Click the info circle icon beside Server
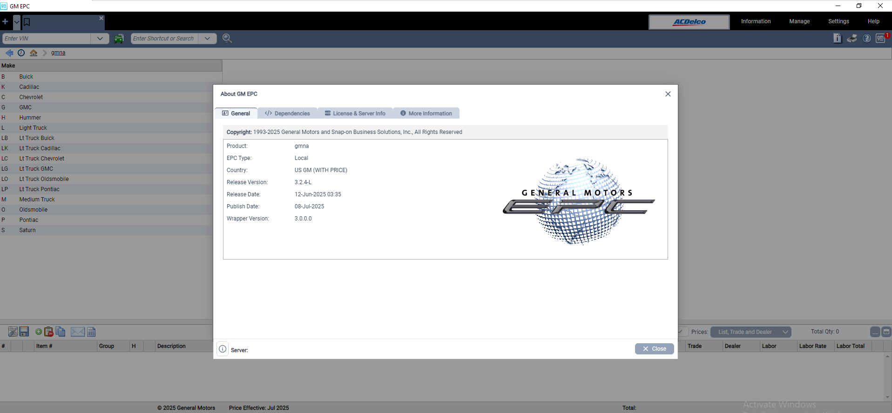 (x=223, y=349)
